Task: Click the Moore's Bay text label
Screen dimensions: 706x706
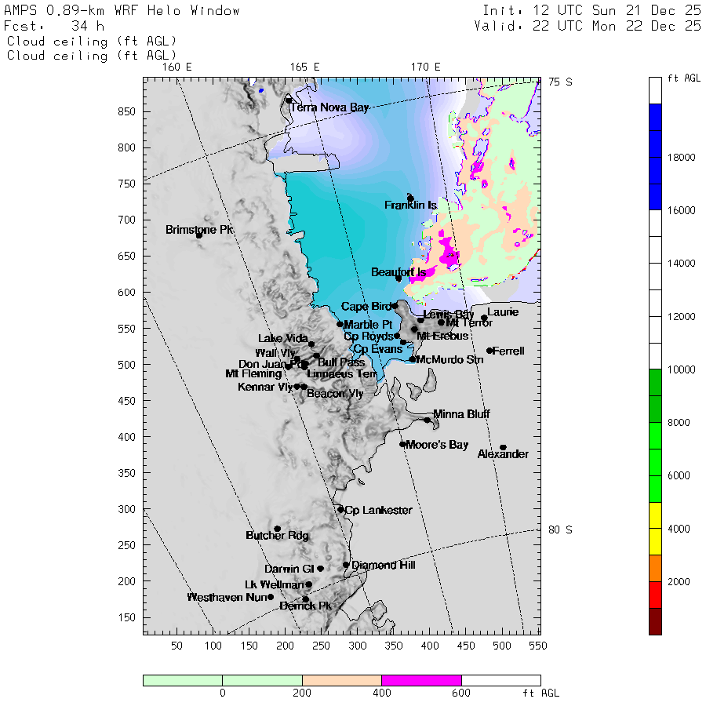Action: coord(437,445)
